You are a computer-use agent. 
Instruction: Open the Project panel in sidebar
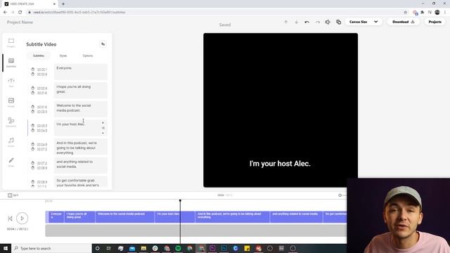click(11, 43)
